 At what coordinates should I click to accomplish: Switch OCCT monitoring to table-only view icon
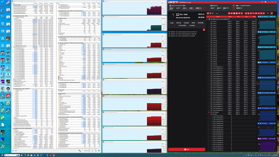[x=210, y=13]
